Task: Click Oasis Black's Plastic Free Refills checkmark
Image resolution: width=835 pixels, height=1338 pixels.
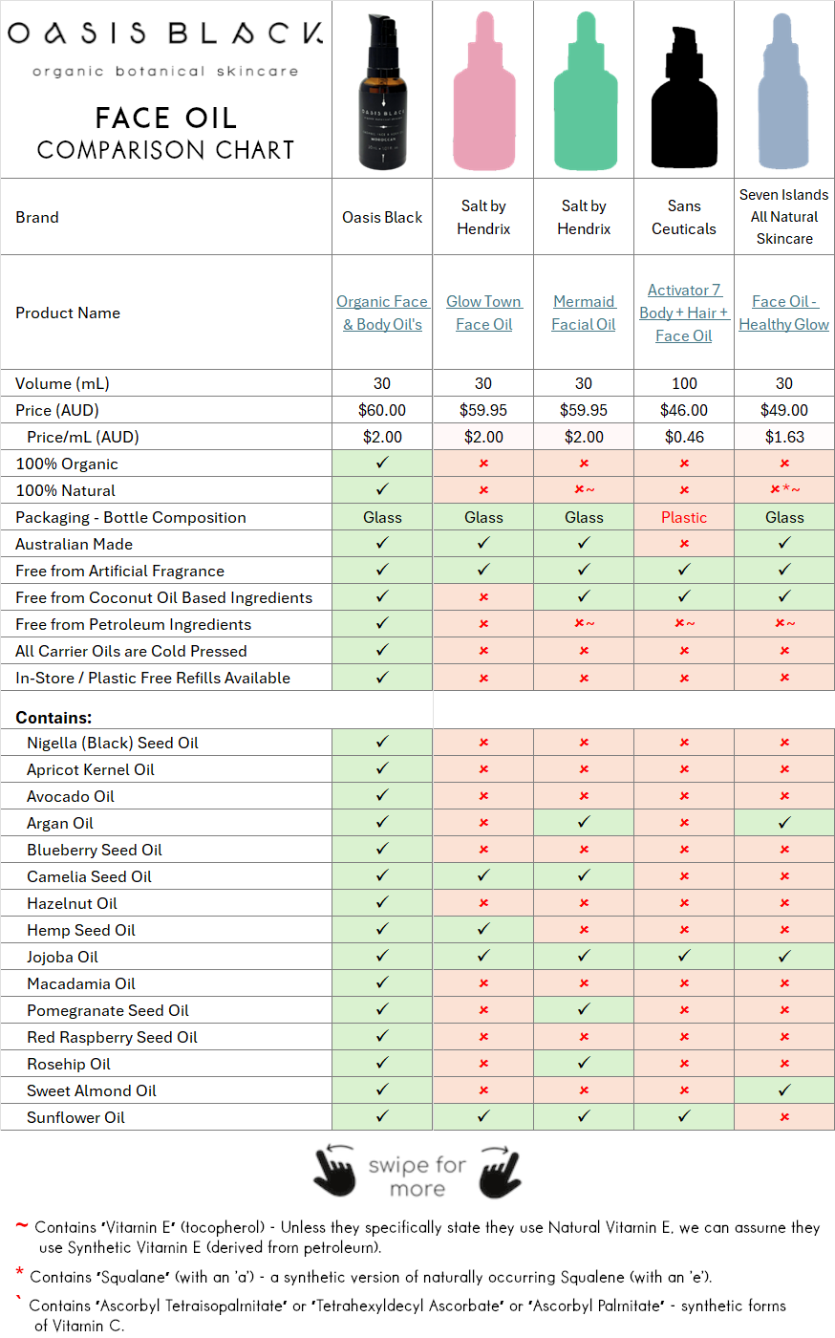Action: 382,677
